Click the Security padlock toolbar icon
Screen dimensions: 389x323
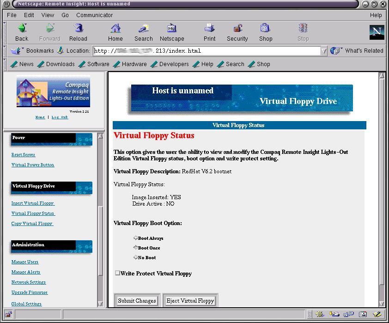[x=237, y=31]
